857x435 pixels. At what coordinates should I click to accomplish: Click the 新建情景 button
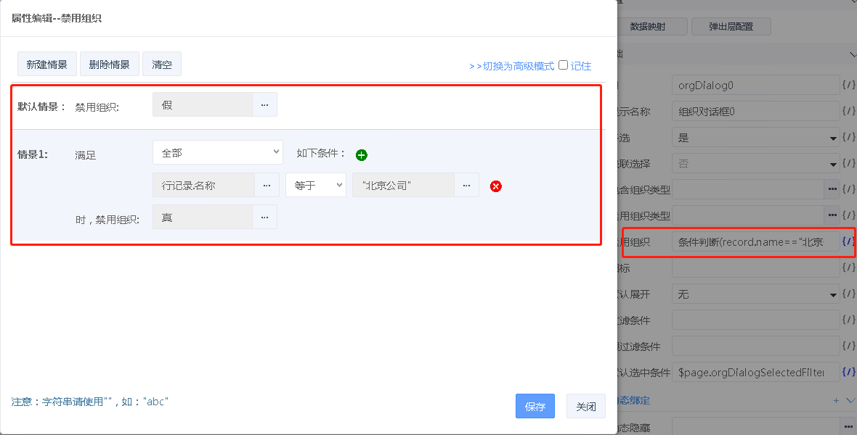tap(47, 65)
